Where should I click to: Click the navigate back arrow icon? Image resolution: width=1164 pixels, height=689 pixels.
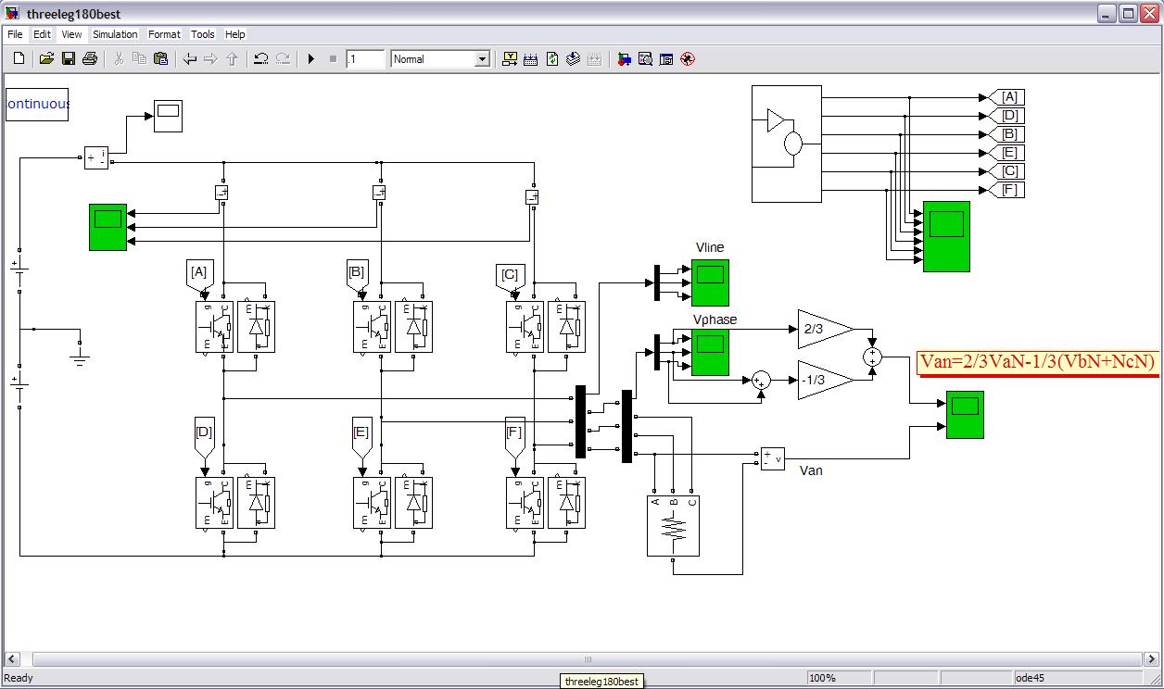click(x=190, y=59)
